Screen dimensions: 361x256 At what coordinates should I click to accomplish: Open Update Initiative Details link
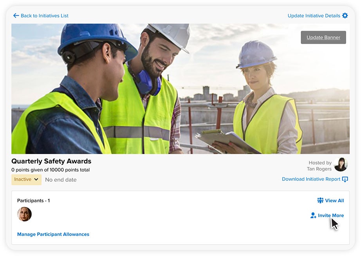314,16
